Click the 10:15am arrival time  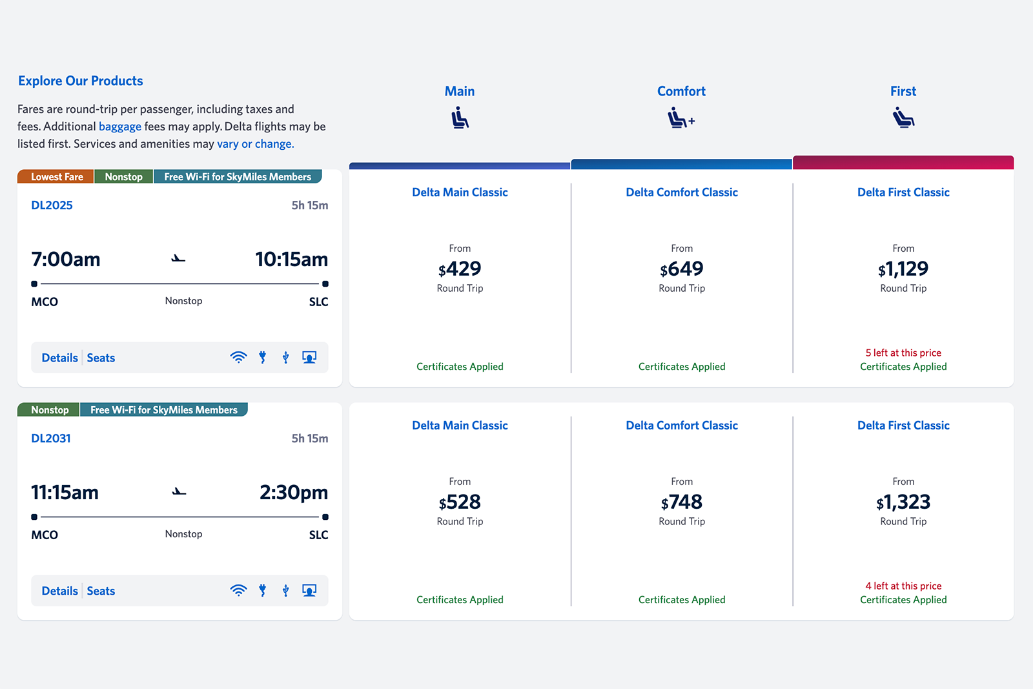(x=292, y=260)
